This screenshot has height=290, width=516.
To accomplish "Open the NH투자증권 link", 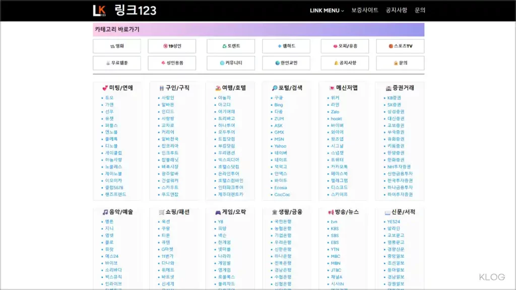I will pos(399,167).
